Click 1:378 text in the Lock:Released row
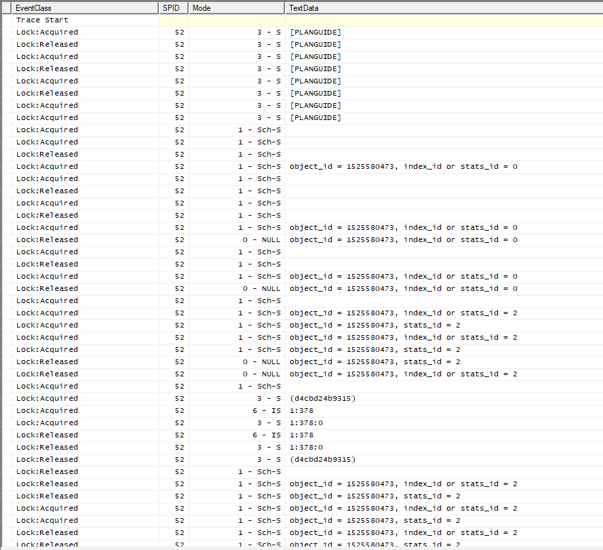The width and height of the screenshot is (603, 550). pyautogui.click(x=301, y=435)
